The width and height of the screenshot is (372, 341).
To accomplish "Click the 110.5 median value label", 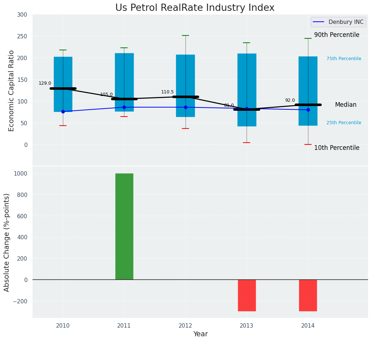I will point(167,92).
